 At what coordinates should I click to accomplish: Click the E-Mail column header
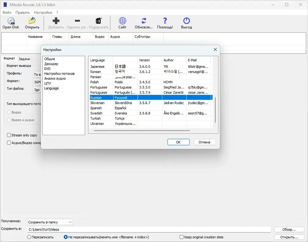pyautogui.click(x=198, y=60)
